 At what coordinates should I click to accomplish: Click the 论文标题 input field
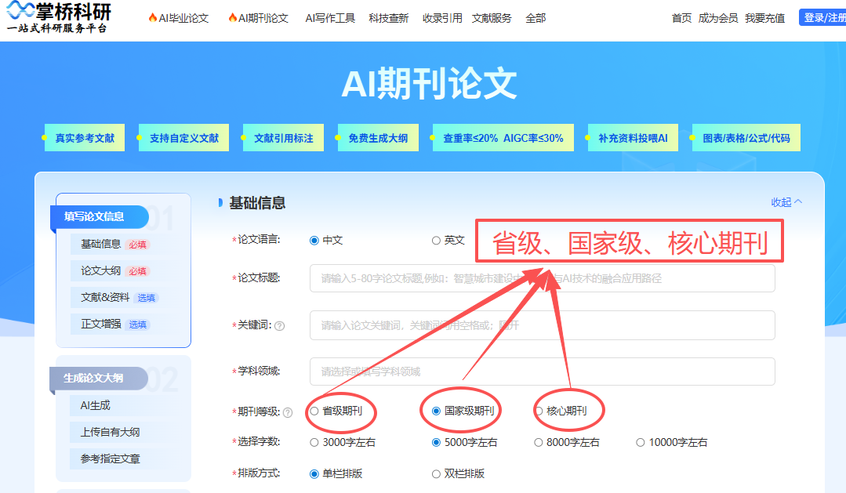tap(543, 278)
